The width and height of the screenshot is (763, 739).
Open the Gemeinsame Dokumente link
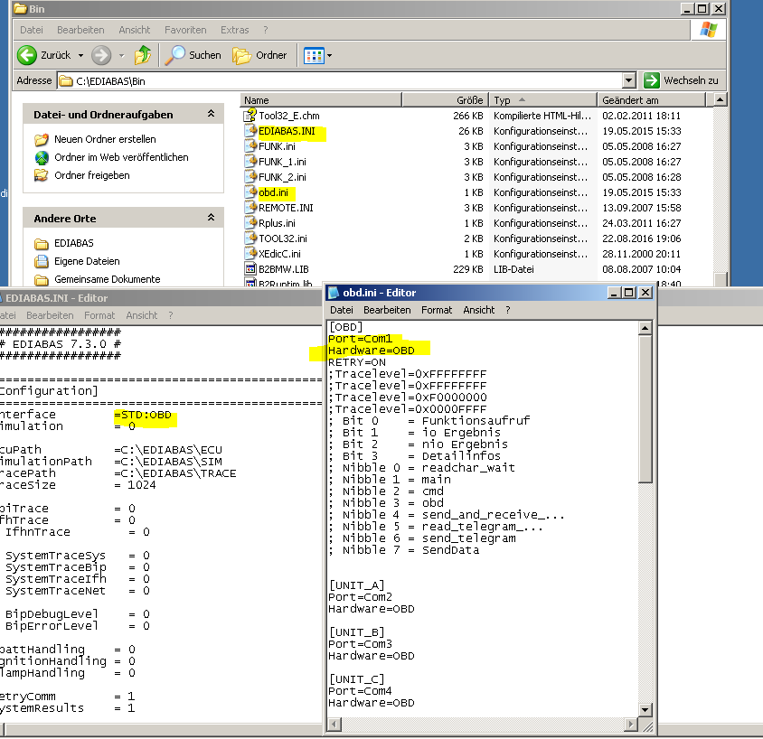[x=107, y=279]
